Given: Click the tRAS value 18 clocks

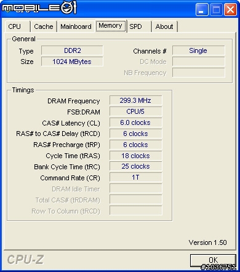Looking at the screenshot, I should tap(135, 156).
